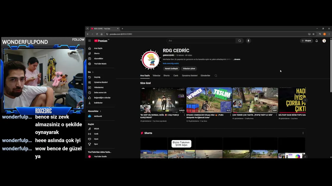Open the YouTube account avatar menu
This screenshot has width=332, height=186.
point(324,41)
